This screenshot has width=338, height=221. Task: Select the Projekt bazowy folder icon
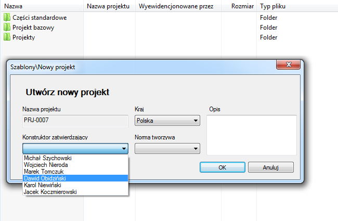coord(7,28)
